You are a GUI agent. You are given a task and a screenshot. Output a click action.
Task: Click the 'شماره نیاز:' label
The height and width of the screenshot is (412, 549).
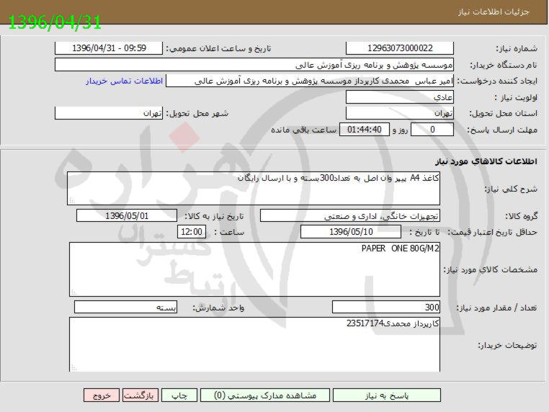point(517,49)
